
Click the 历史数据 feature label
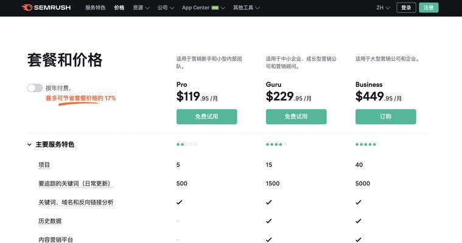click(50, 221)
